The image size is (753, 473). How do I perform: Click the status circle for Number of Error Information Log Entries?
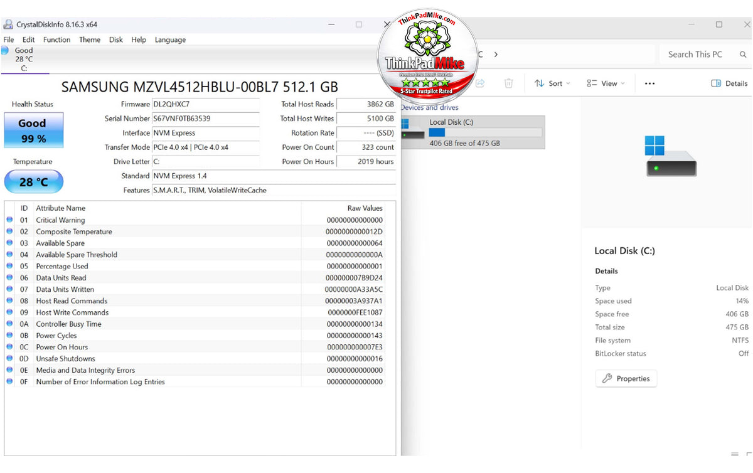(x=9, y=381)
